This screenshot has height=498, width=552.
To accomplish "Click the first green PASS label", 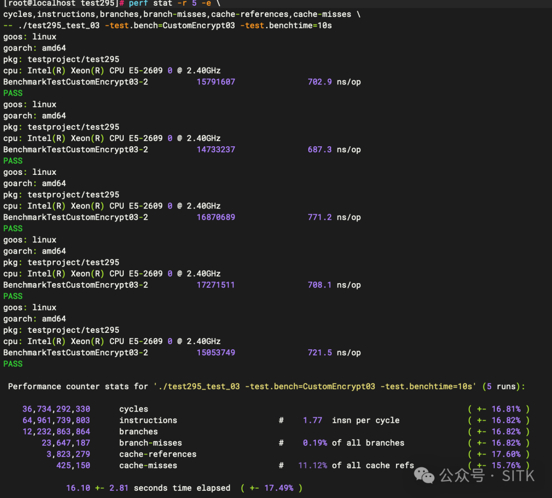I will pos(12,93).
